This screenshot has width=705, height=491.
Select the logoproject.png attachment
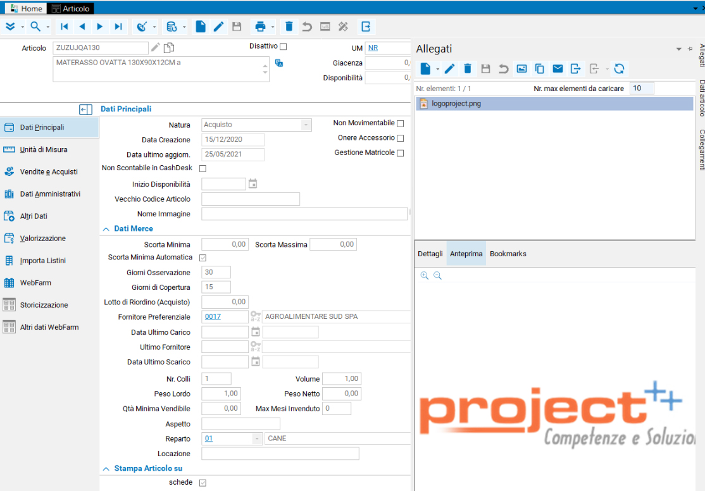456,104
